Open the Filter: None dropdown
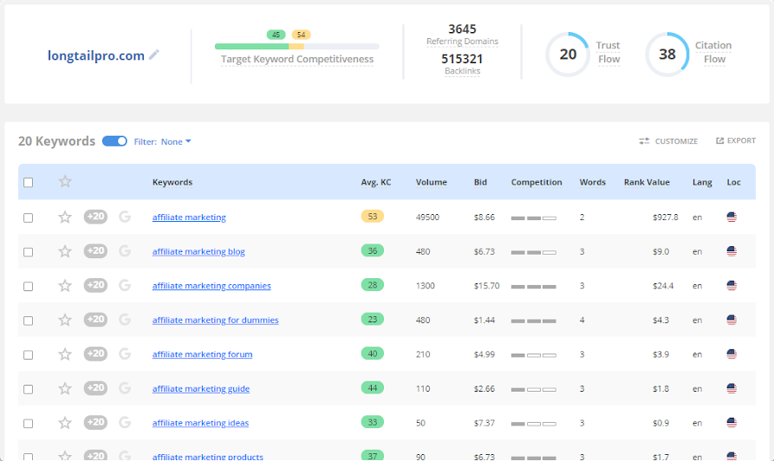Viewport: 774px width, 461px height. [163, 141]
